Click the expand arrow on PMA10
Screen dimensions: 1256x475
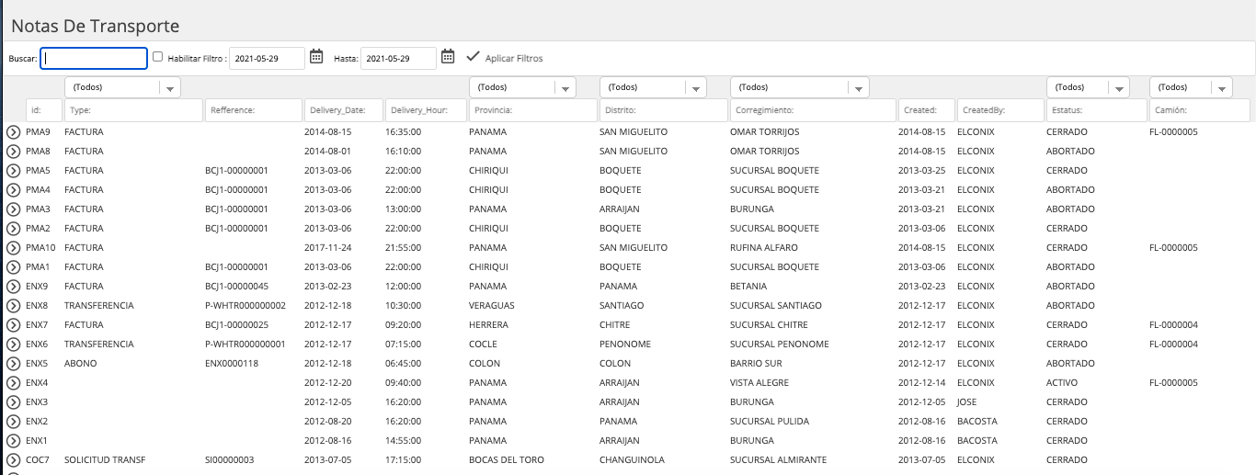[x=13, y=248]
